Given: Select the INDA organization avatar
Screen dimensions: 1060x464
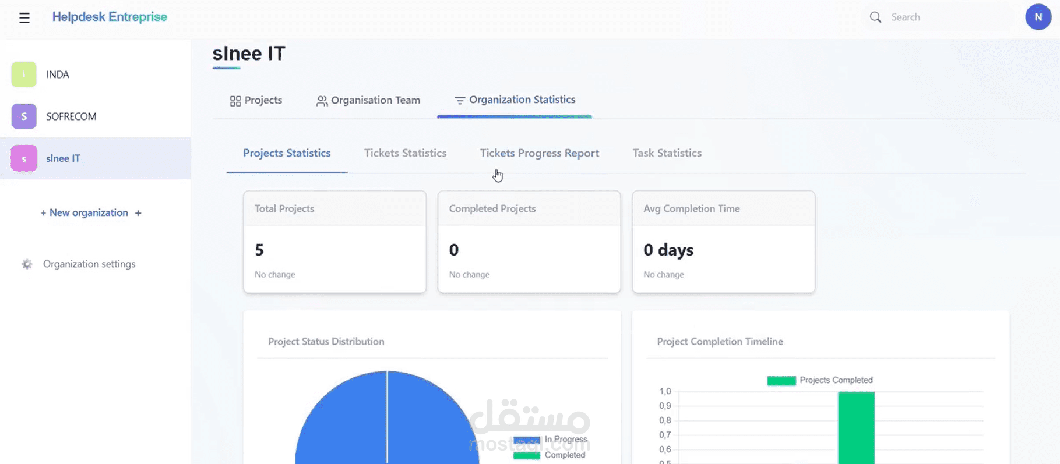Looking at the screenshot, I should click(x=24, y=75).
